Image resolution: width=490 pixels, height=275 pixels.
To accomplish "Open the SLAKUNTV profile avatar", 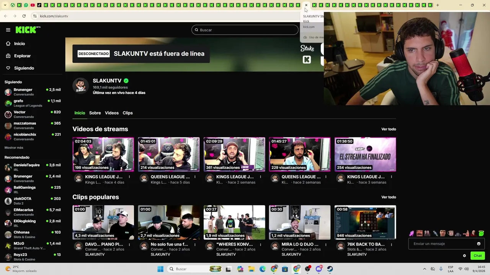I will tap(80, 86).
